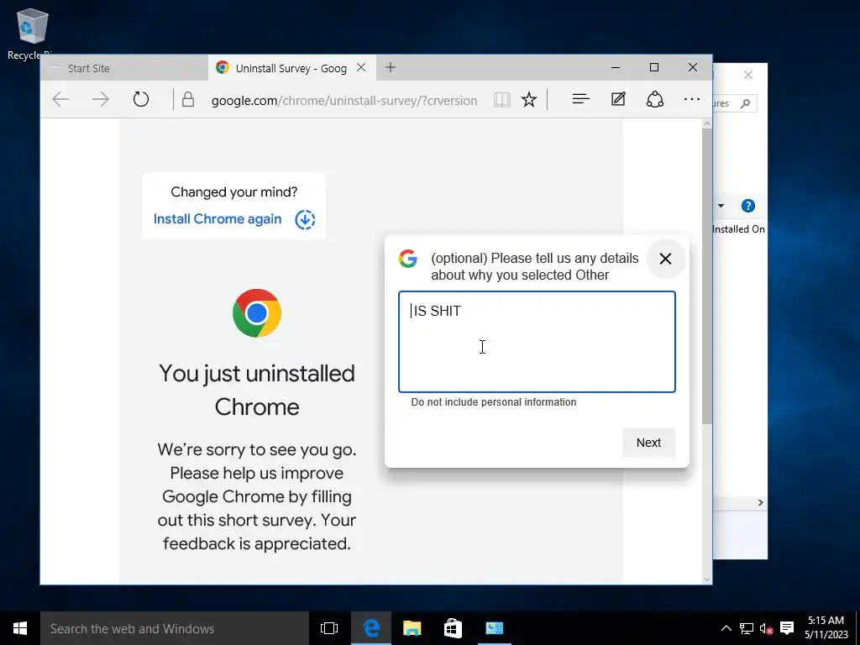Click the network tray icon
The image size is (860, 645).
[746, 628]
